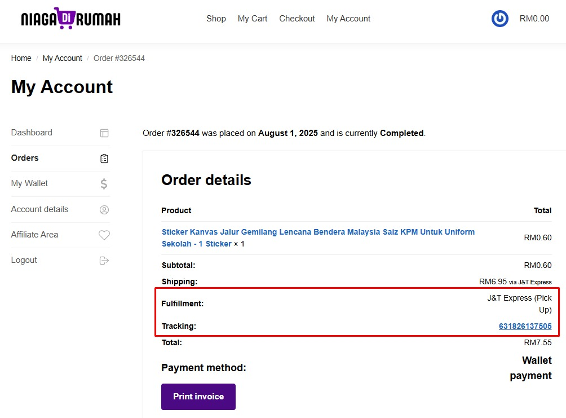This screenshot has height=418, width=566.
Task: Click the Logout arrow icon
Action: (104, 261)
